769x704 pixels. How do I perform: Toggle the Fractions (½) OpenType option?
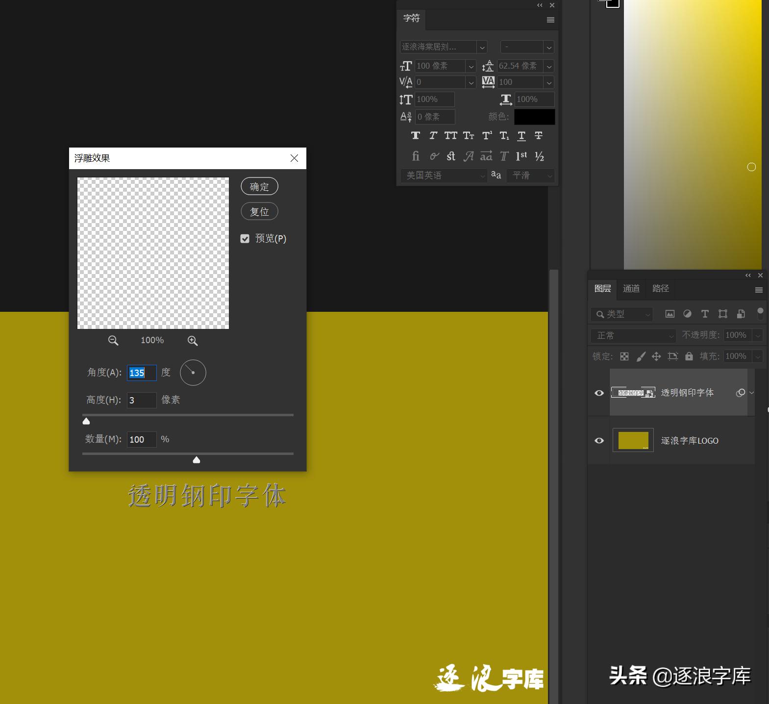[x=540, y=156]
